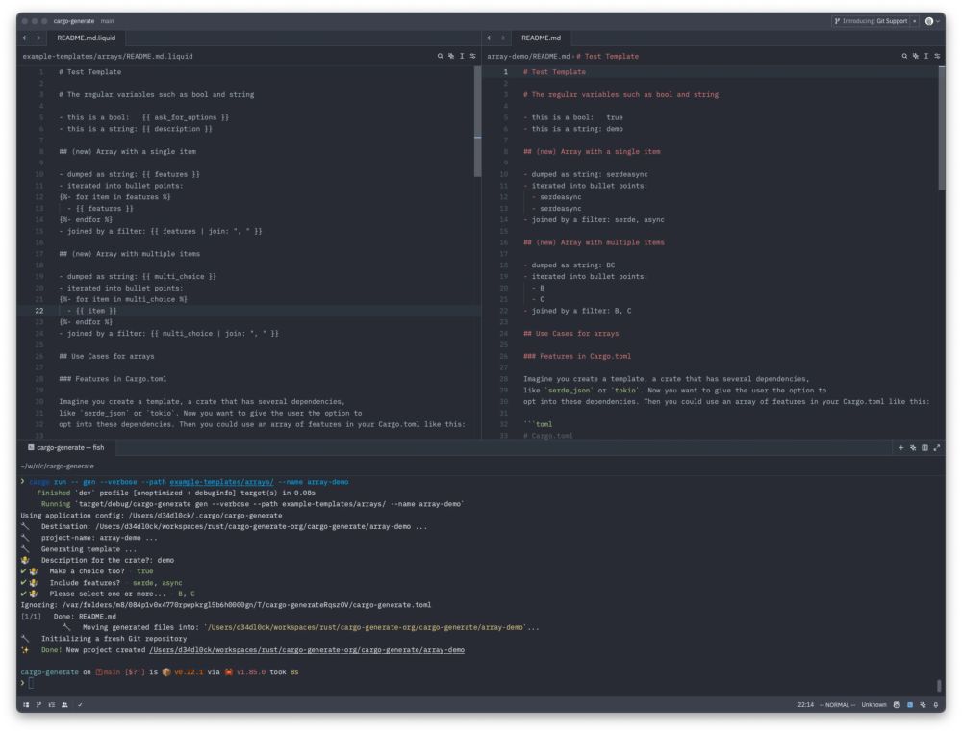This screenshot has width=962, height=733.
Task: Click '- joined by a filter: B, C' line
Action: coord(577,311)
